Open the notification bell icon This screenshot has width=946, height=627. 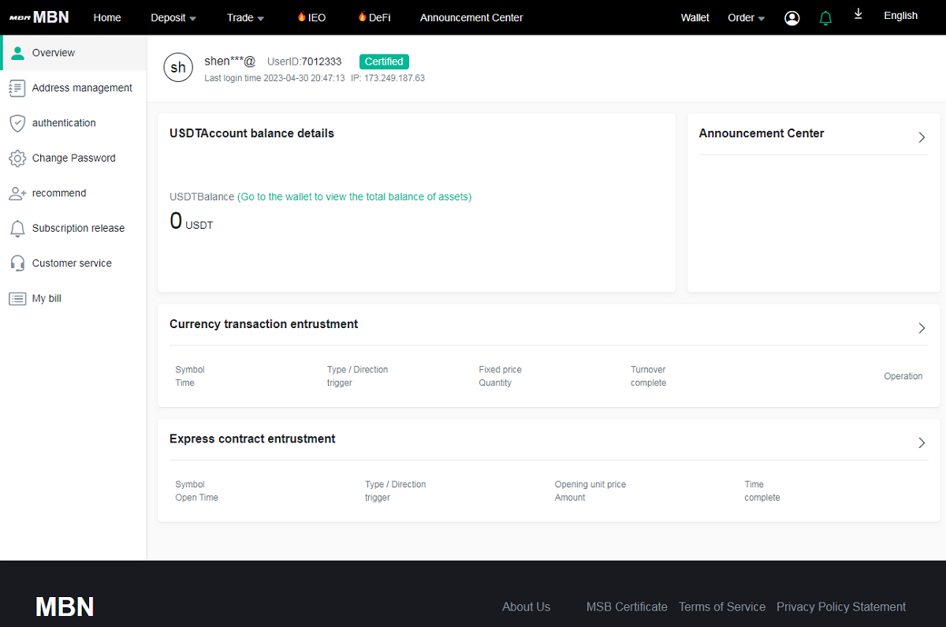tap(825, 18)
